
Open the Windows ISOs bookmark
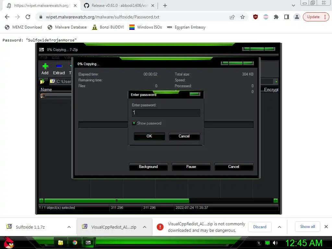pos(146,27)
